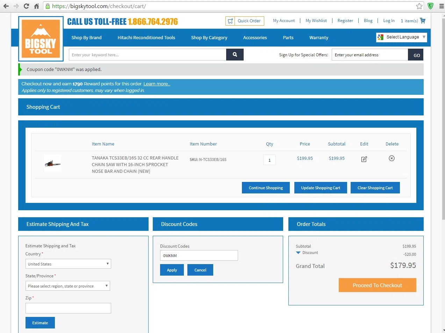Click the chain saw price $199.95 in Price column
Screen dimensions: 445x333
(305, 158)
